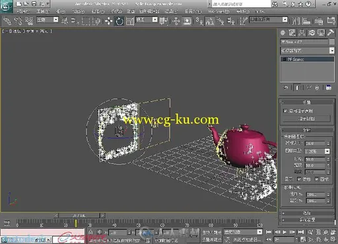The width and height of the screenshot is (338, 244).
Task: Toggle Keyboard Shortcut Override icon
Action: [x=187, y=21]
